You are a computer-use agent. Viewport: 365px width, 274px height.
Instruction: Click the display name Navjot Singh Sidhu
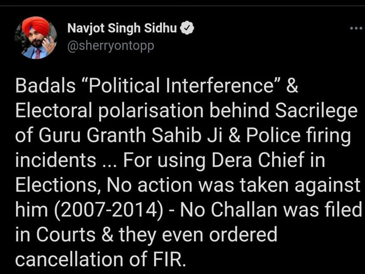click(x=122, y=29)
